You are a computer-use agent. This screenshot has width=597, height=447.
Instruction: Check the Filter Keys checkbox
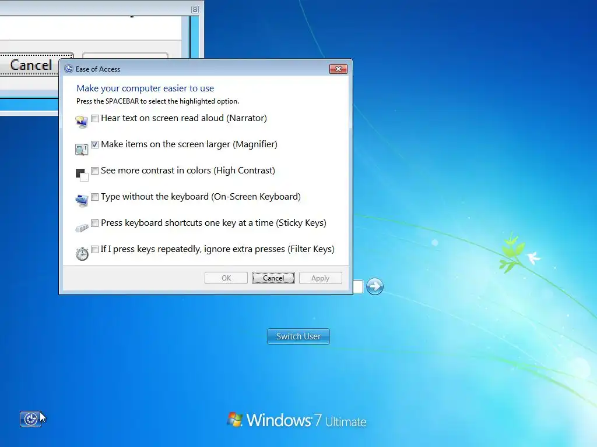coord(95,249)
